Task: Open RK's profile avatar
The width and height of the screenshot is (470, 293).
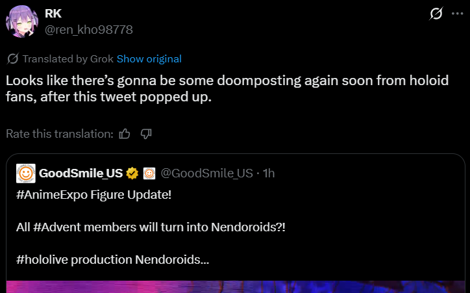Action: (22, 23)
